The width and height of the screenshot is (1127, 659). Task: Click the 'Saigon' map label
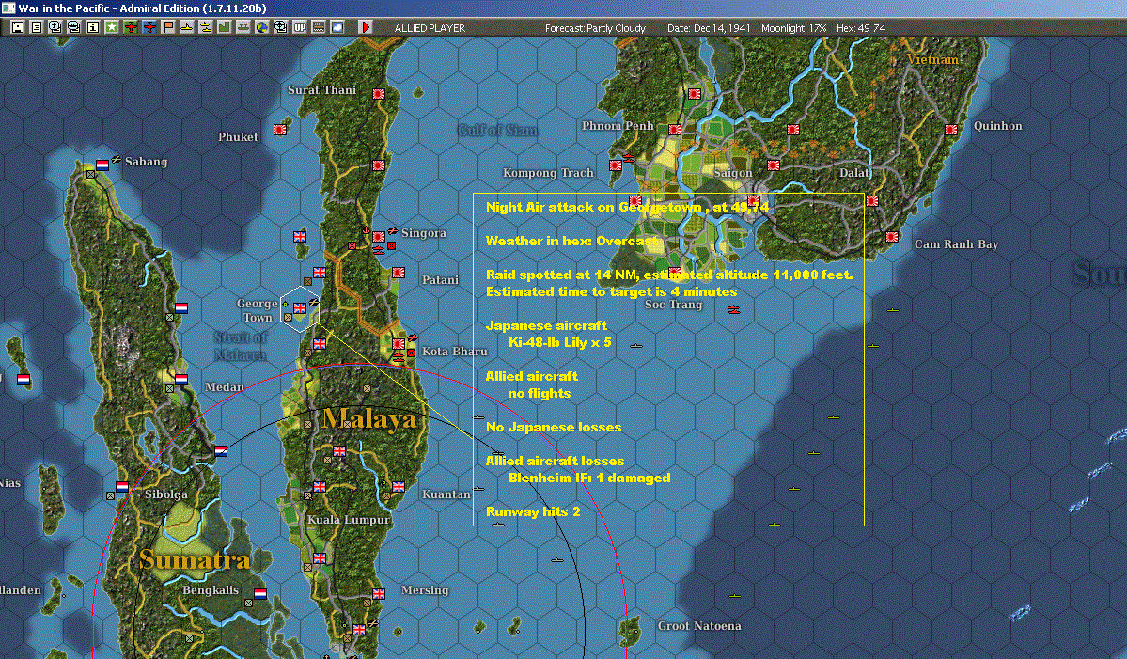pyautogui.click(x=732, y=172)
